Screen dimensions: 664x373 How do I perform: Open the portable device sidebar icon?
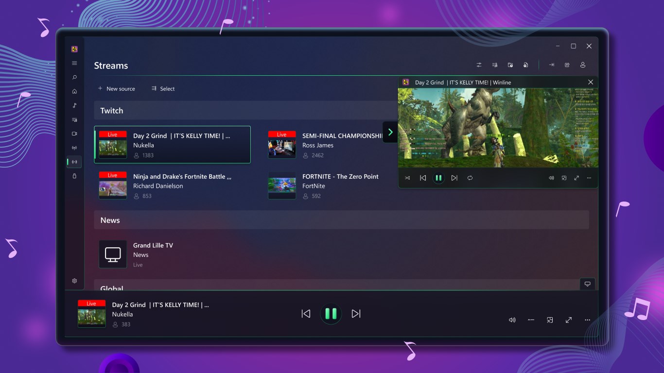[74, 176]
